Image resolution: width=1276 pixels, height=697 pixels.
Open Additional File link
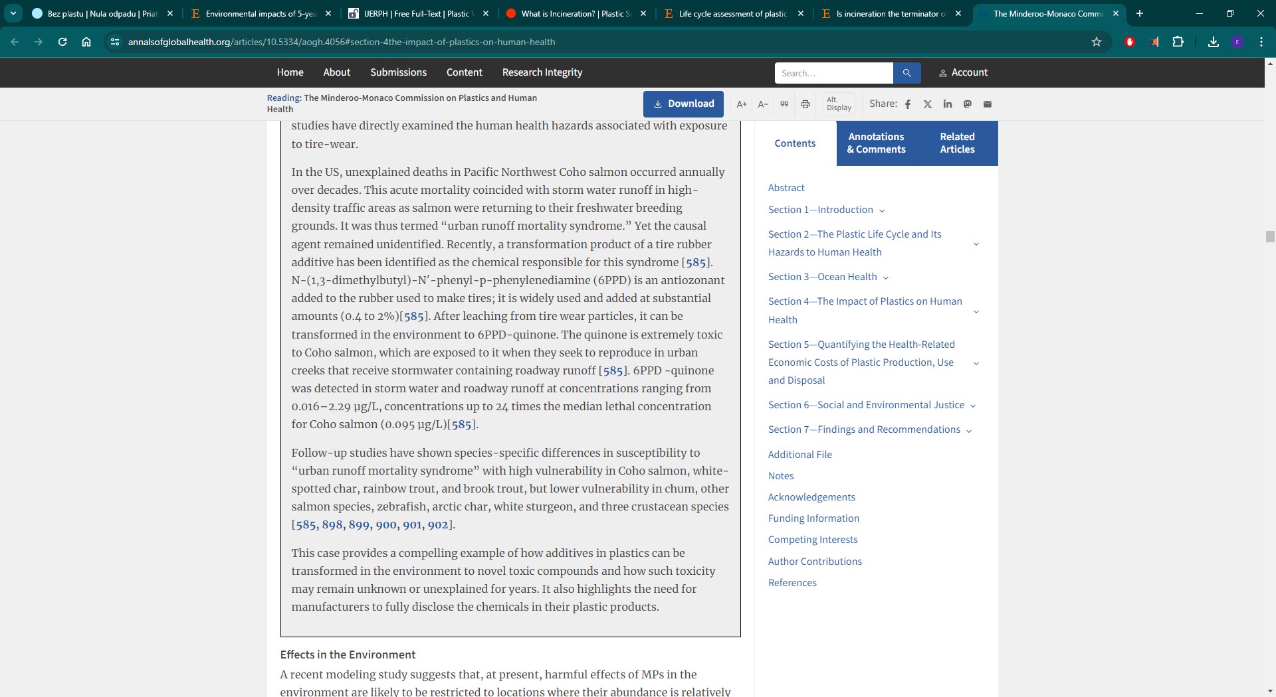[800, 455]
